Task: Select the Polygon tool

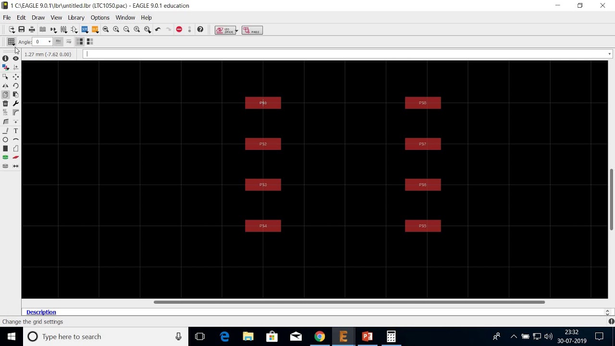Action: click(16, 148)
